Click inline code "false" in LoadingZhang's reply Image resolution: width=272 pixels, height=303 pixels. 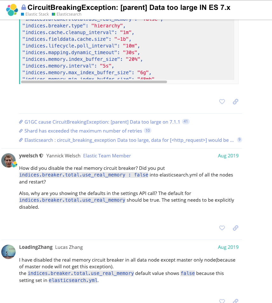188,273
